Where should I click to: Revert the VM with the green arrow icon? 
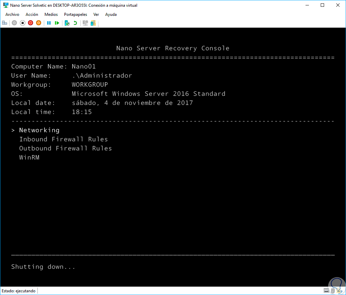pos(75,23)
